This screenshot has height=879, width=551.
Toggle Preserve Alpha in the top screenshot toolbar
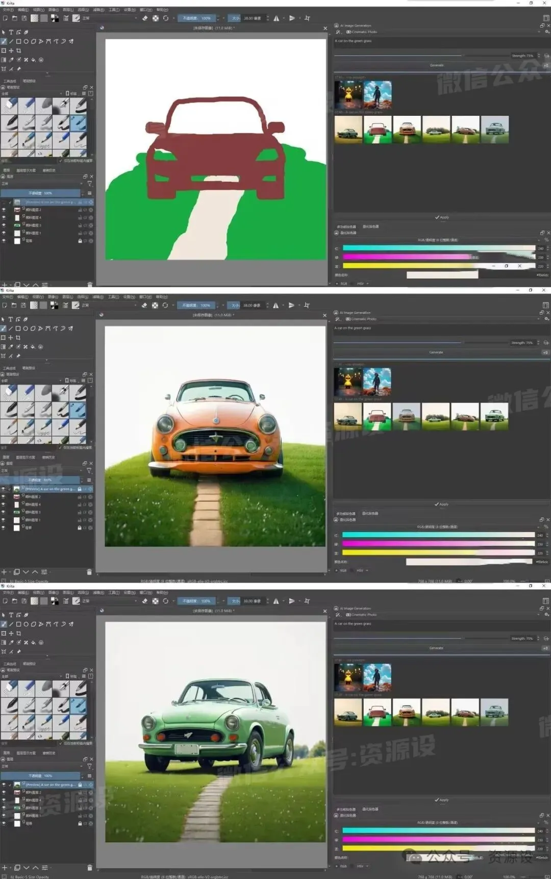(x=156, y=18)
